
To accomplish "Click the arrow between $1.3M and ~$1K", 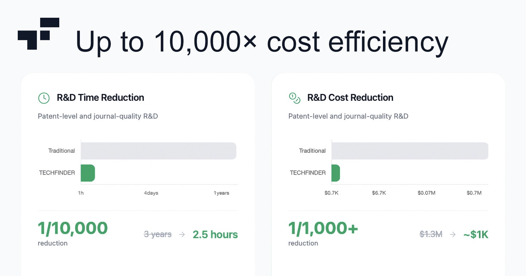I will (453, 234).
